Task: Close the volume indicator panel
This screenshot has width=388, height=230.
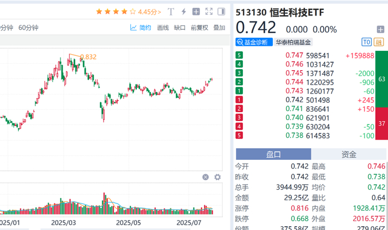Action: coord(206,177)
